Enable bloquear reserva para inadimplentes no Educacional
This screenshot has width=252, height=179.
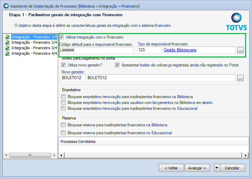point(63,133)
